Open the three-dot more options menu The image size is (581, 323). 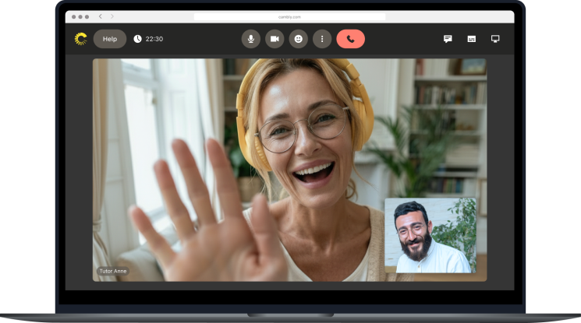pos(322,39)
